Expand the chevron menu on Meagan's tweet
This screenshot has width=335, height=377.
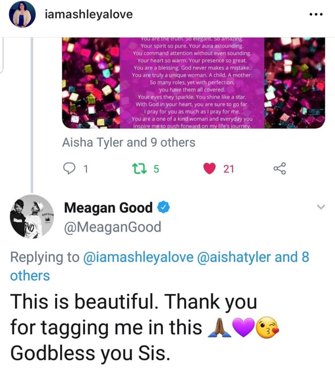pyautogui.click(x=321, y=207)
